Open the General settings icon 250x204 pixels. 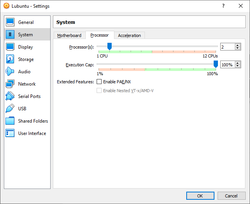(x=10, y=22)
